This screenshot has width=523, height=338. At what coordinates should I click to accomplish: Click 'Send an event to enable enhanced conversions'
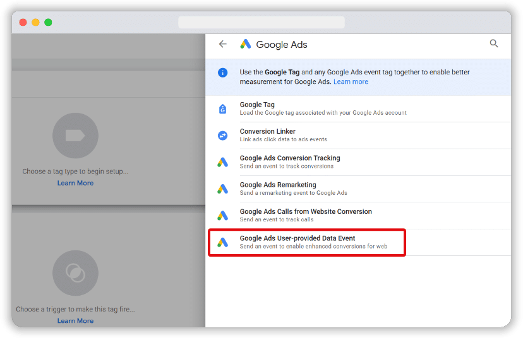[313, 247]
